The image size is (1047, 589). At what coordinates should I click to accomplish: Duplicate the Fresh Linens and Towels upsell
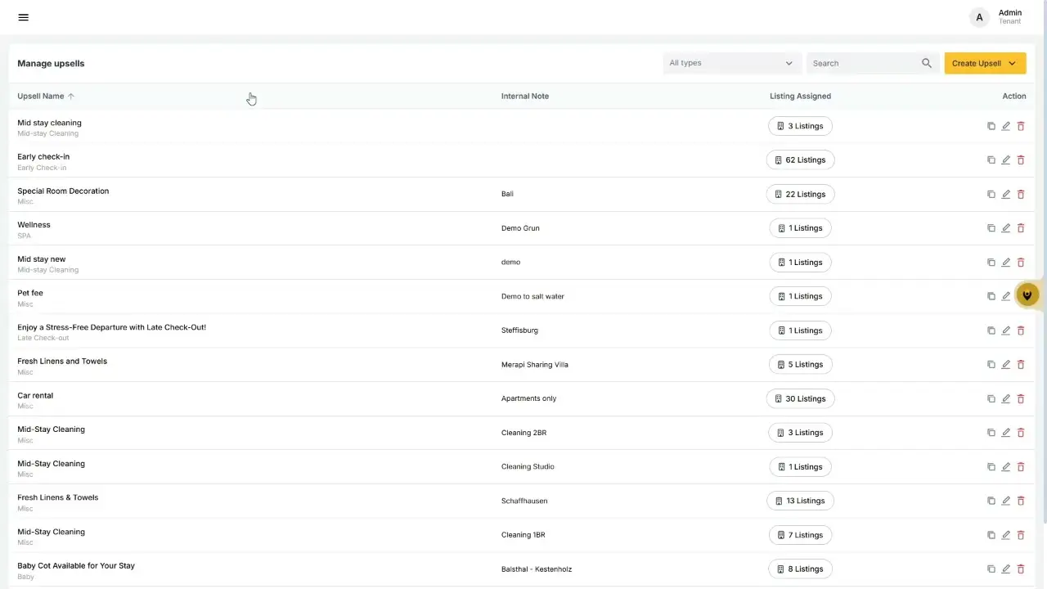(991, 365)
